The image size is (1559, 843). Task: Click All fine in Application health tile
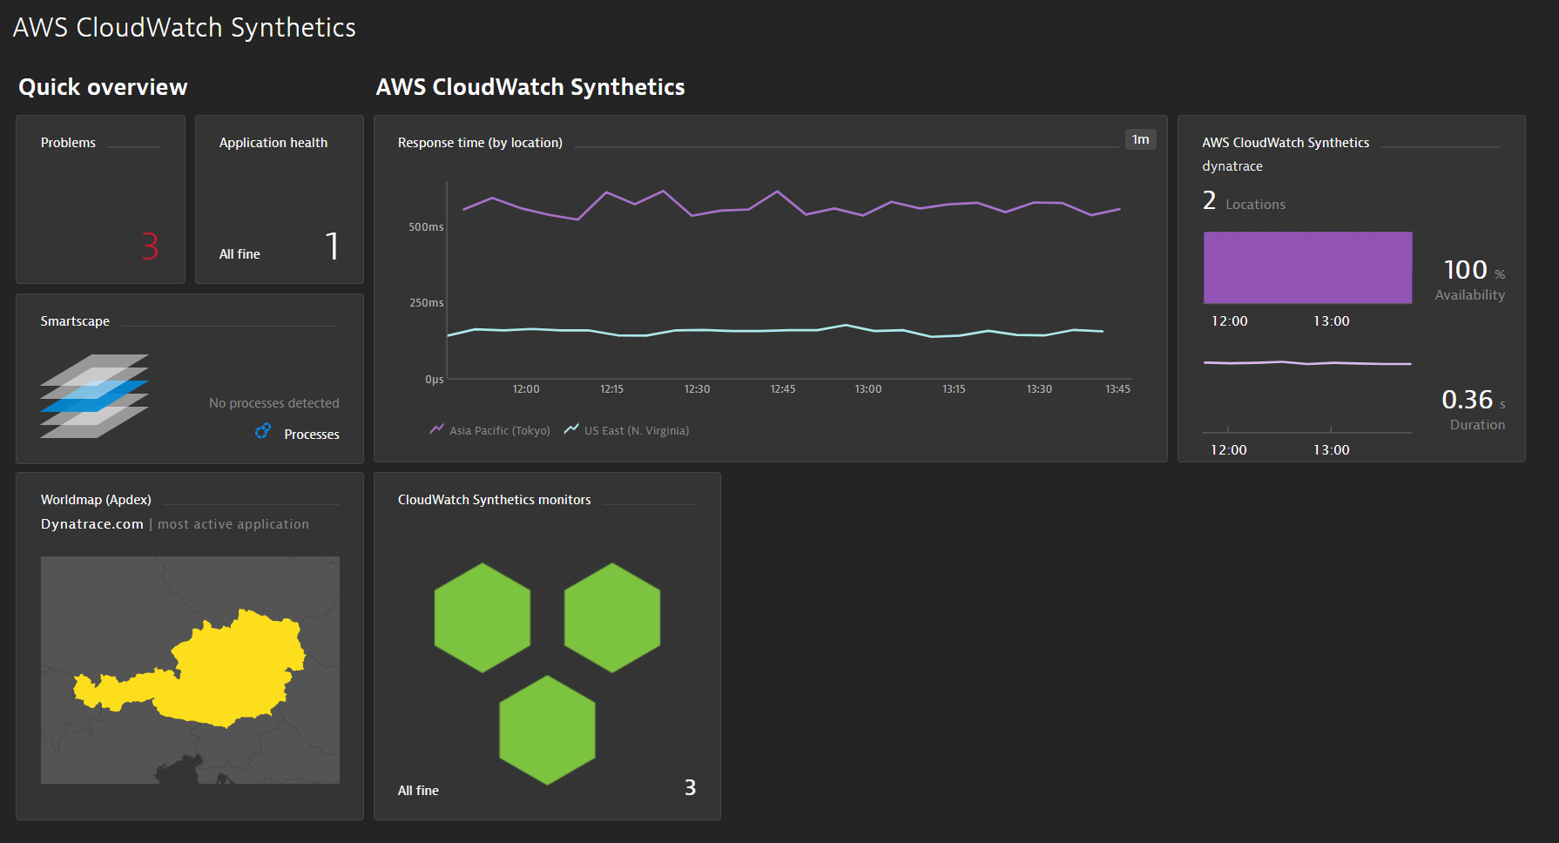[240, 254]
